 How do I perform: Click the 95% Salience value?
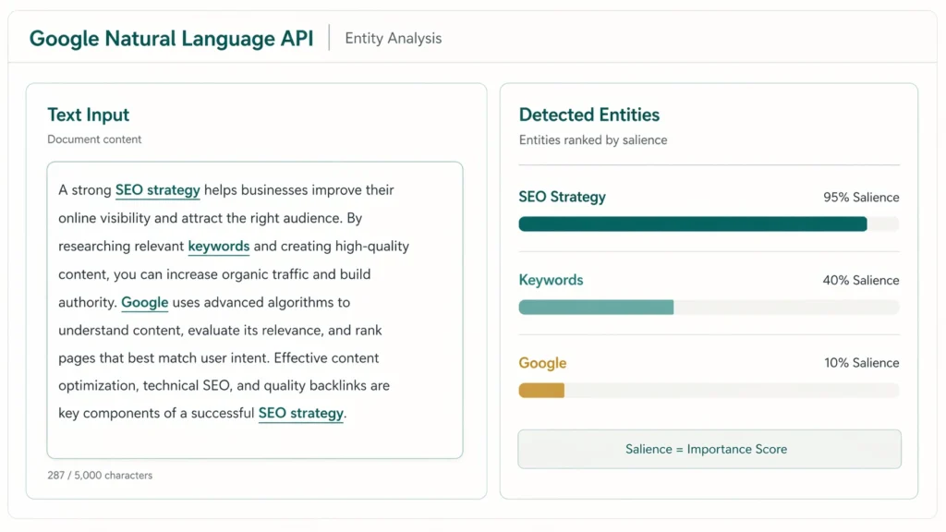(861, 198)
